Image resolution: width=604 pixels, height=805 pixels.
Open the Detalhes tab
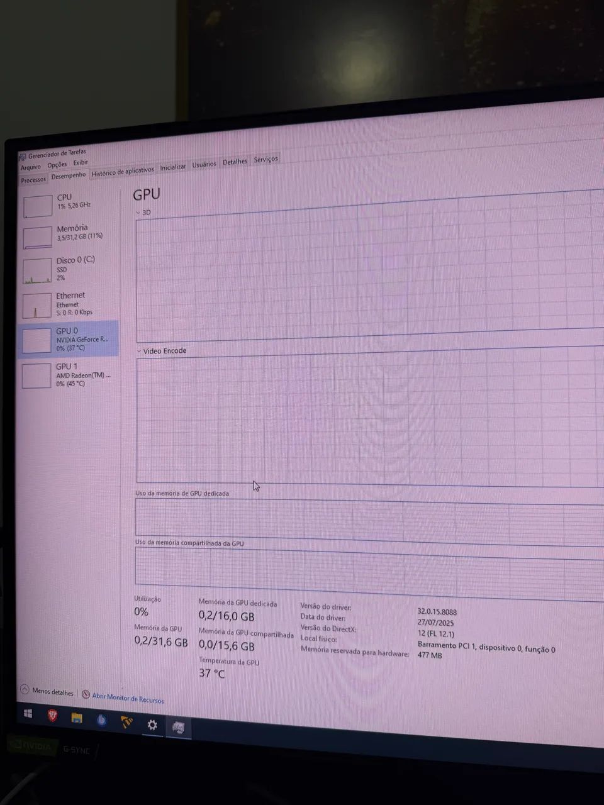[x=235, y=162]
